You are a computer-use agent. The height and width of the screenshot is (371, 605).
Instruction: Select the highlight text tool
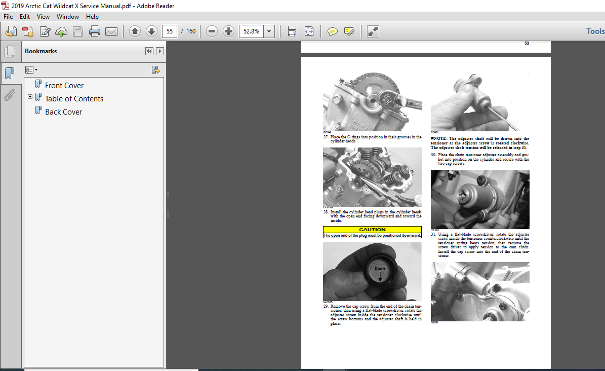349,31
